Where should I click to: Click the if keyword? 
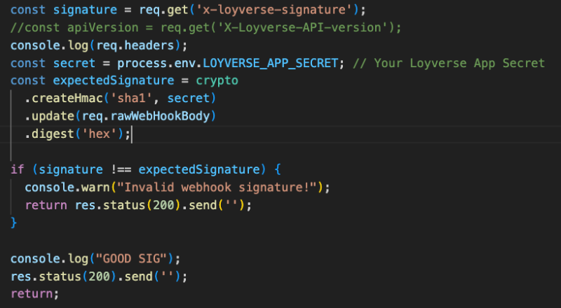tap(17, 169)
